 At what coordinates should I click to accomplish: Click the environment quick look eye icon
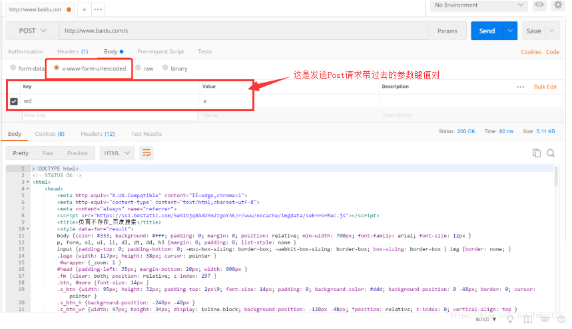point(539,5)
